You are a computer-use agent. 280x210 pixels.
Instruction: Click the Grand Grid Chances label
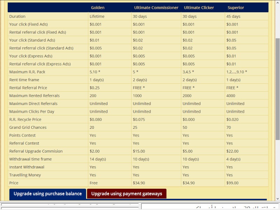click(x=28, y=127)
